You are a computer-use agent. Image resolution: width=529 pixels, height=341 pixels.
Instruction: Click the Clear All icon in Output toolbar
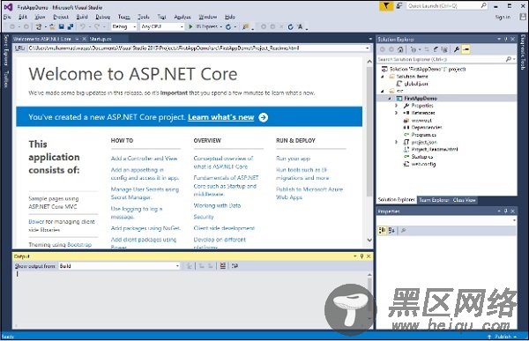pos(223,266)
